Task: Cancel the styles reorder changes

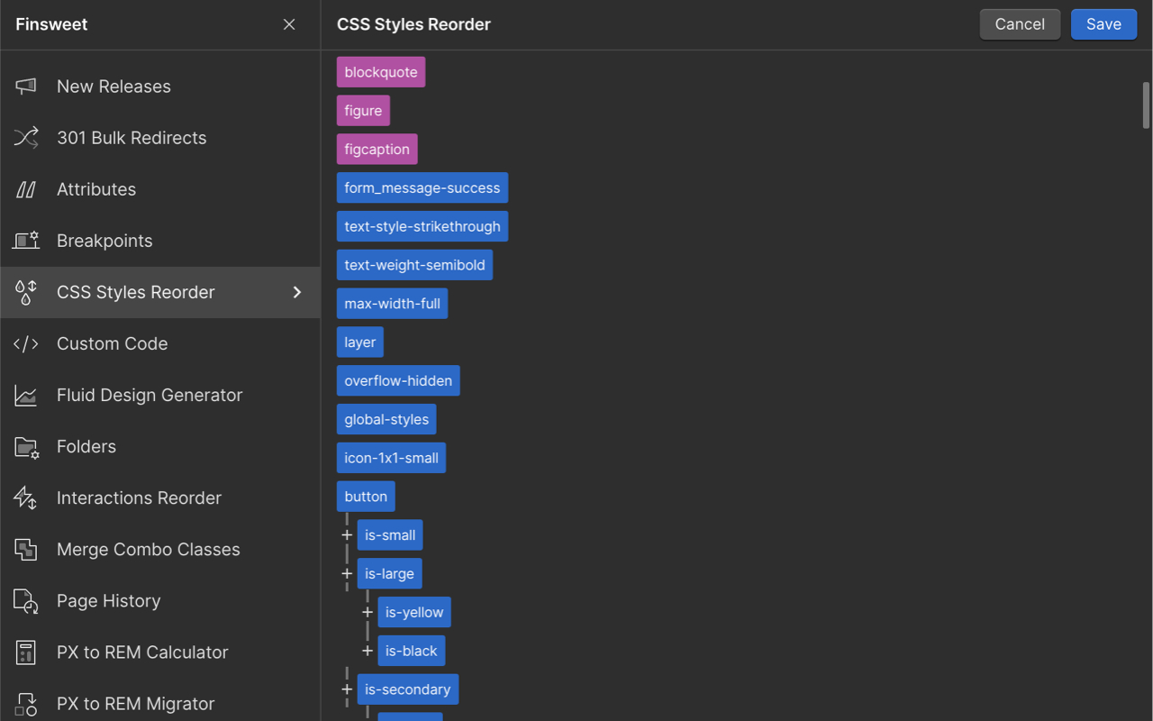Action: pos(1020,24)
